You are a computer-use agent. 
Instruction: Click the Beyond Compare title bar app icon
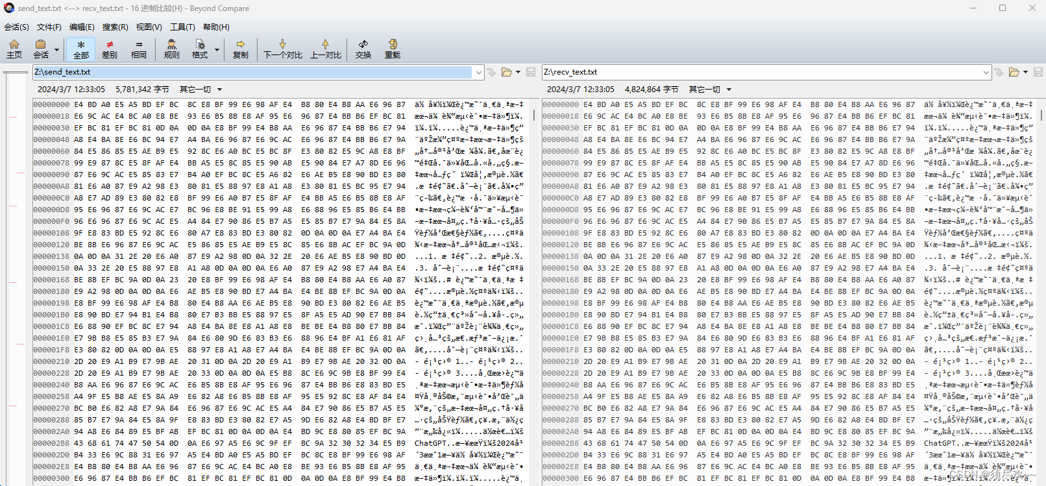coord(9,8)
